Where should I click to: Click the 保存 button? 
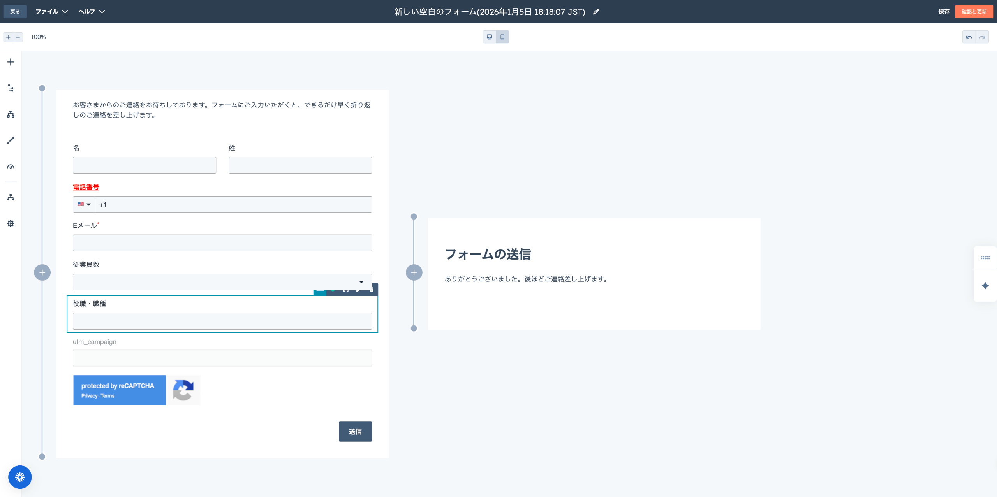coord(944,12)
